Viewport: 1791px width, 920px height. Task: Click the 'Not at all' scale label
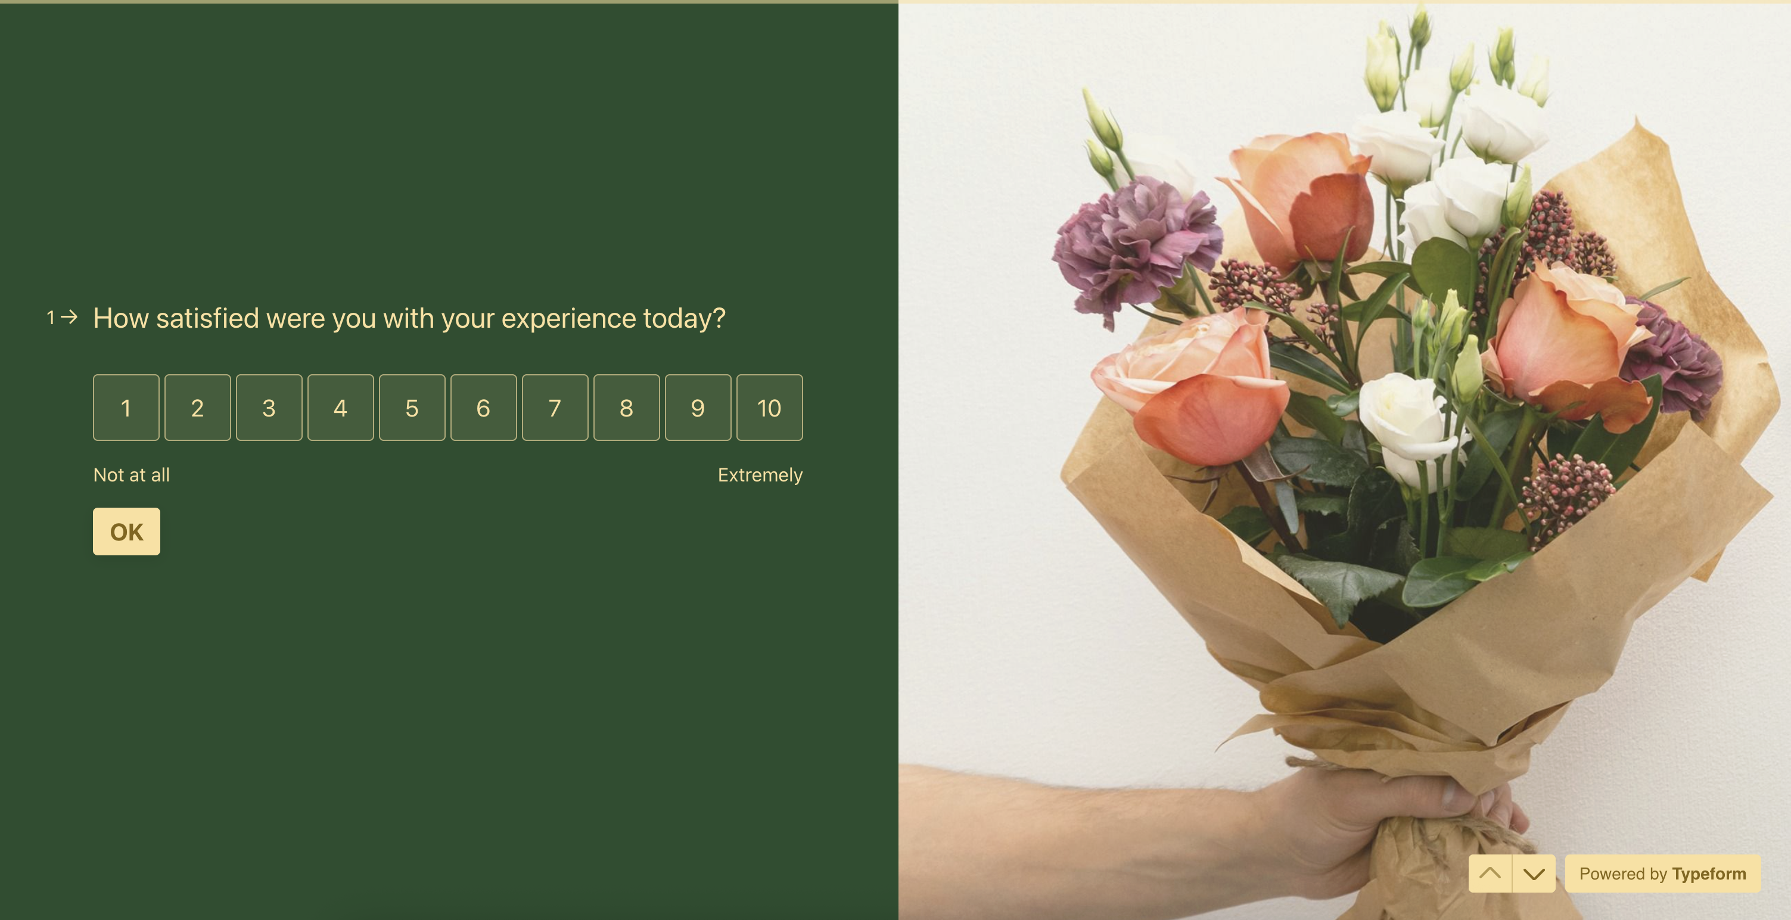click(132, 475)
